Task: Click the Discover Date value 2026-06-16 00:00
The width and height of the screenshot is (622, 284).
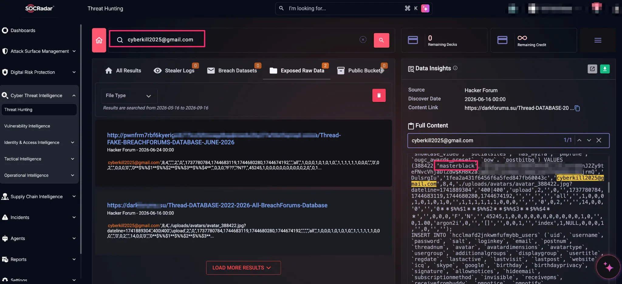Action: click(x=485, y=99)
